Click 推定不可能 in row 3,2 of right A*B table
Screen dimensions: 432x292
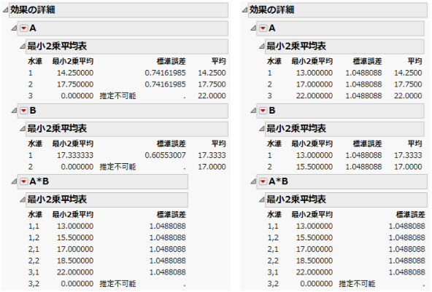357,284
